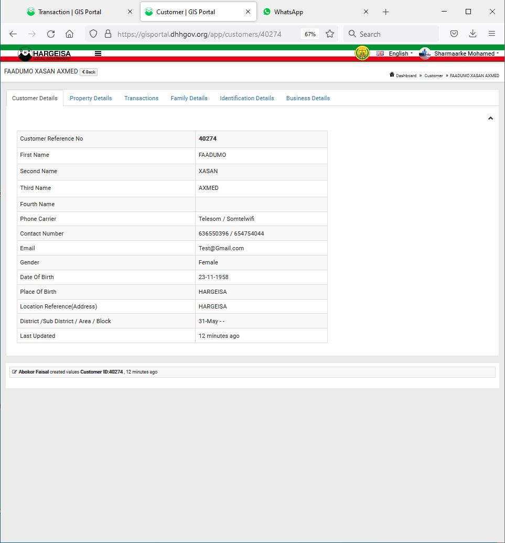View site security padlock info
The width and height of the screenshot is (505, 543).
point(108,34)
